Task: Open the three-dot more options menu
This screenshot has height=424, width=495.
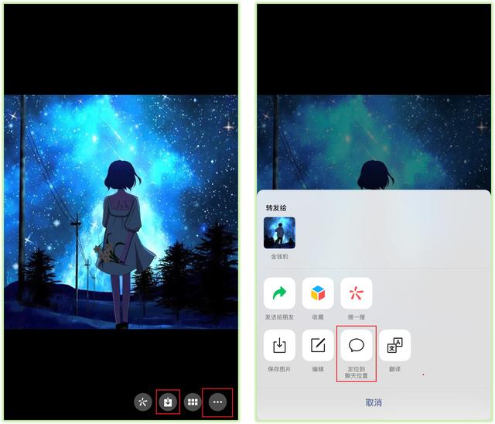Action: coord(217,402)
